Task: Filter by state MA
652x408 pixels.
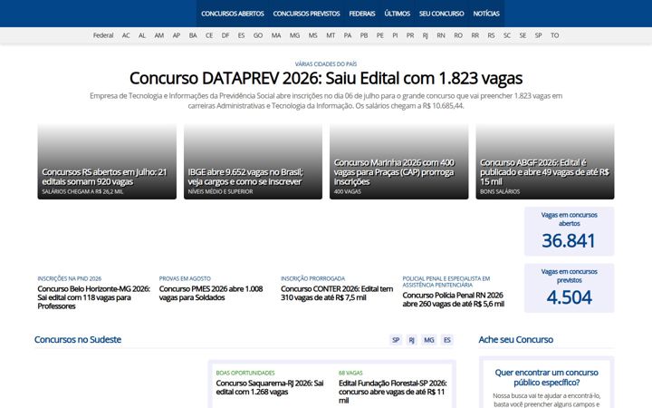Action: click(276, 35)
